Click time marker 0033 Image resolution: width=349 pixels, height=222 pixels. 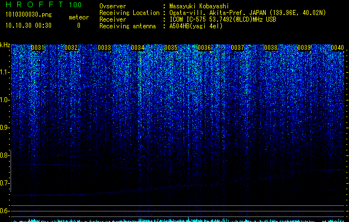tap(104, 48)
